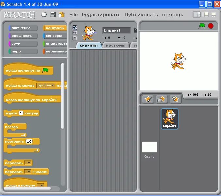Screen dimensions: 221x196
Task: Click 'когда щелкнут по' green flag block
Action: tap(28, 70)
